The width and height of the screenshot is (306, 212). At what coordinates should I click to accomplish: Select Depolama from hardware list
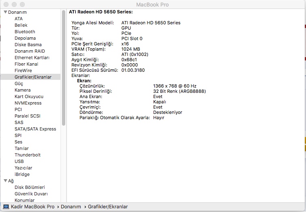click(25, 38)
